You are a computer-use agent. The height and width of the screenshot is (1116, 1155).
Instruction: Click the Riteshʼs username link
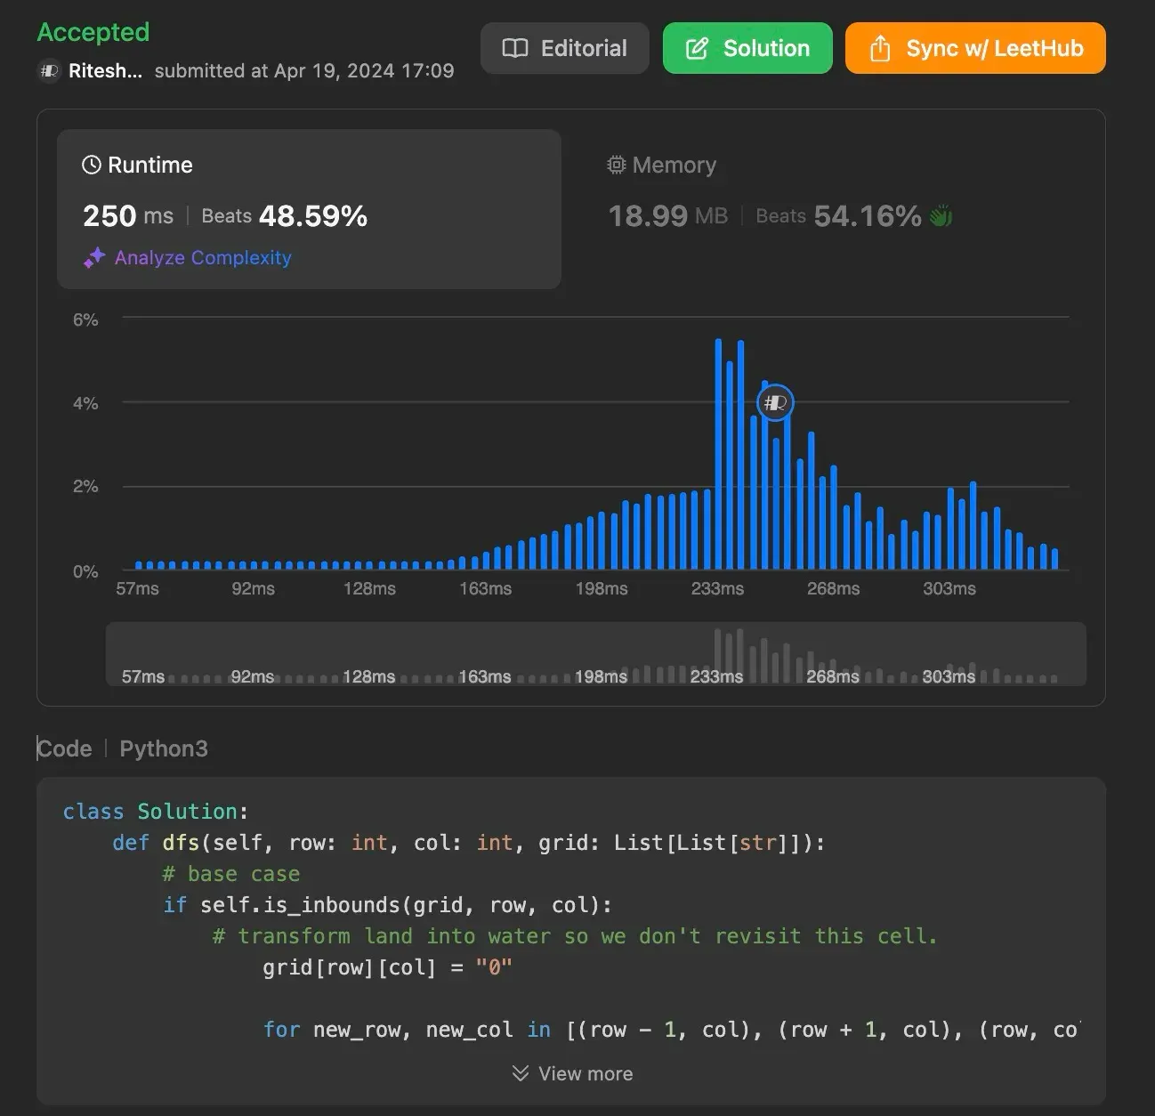(x=105, y=70)
